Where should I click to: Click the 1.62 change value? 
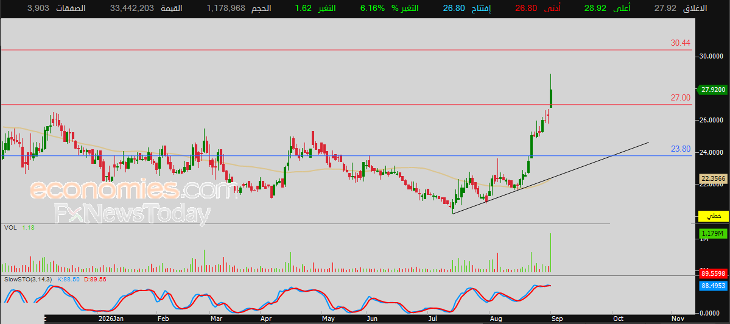coord(303,8)
